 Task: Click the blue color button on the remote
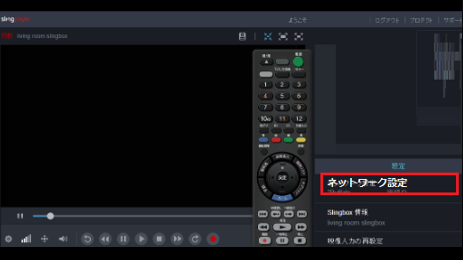point(264,140)
